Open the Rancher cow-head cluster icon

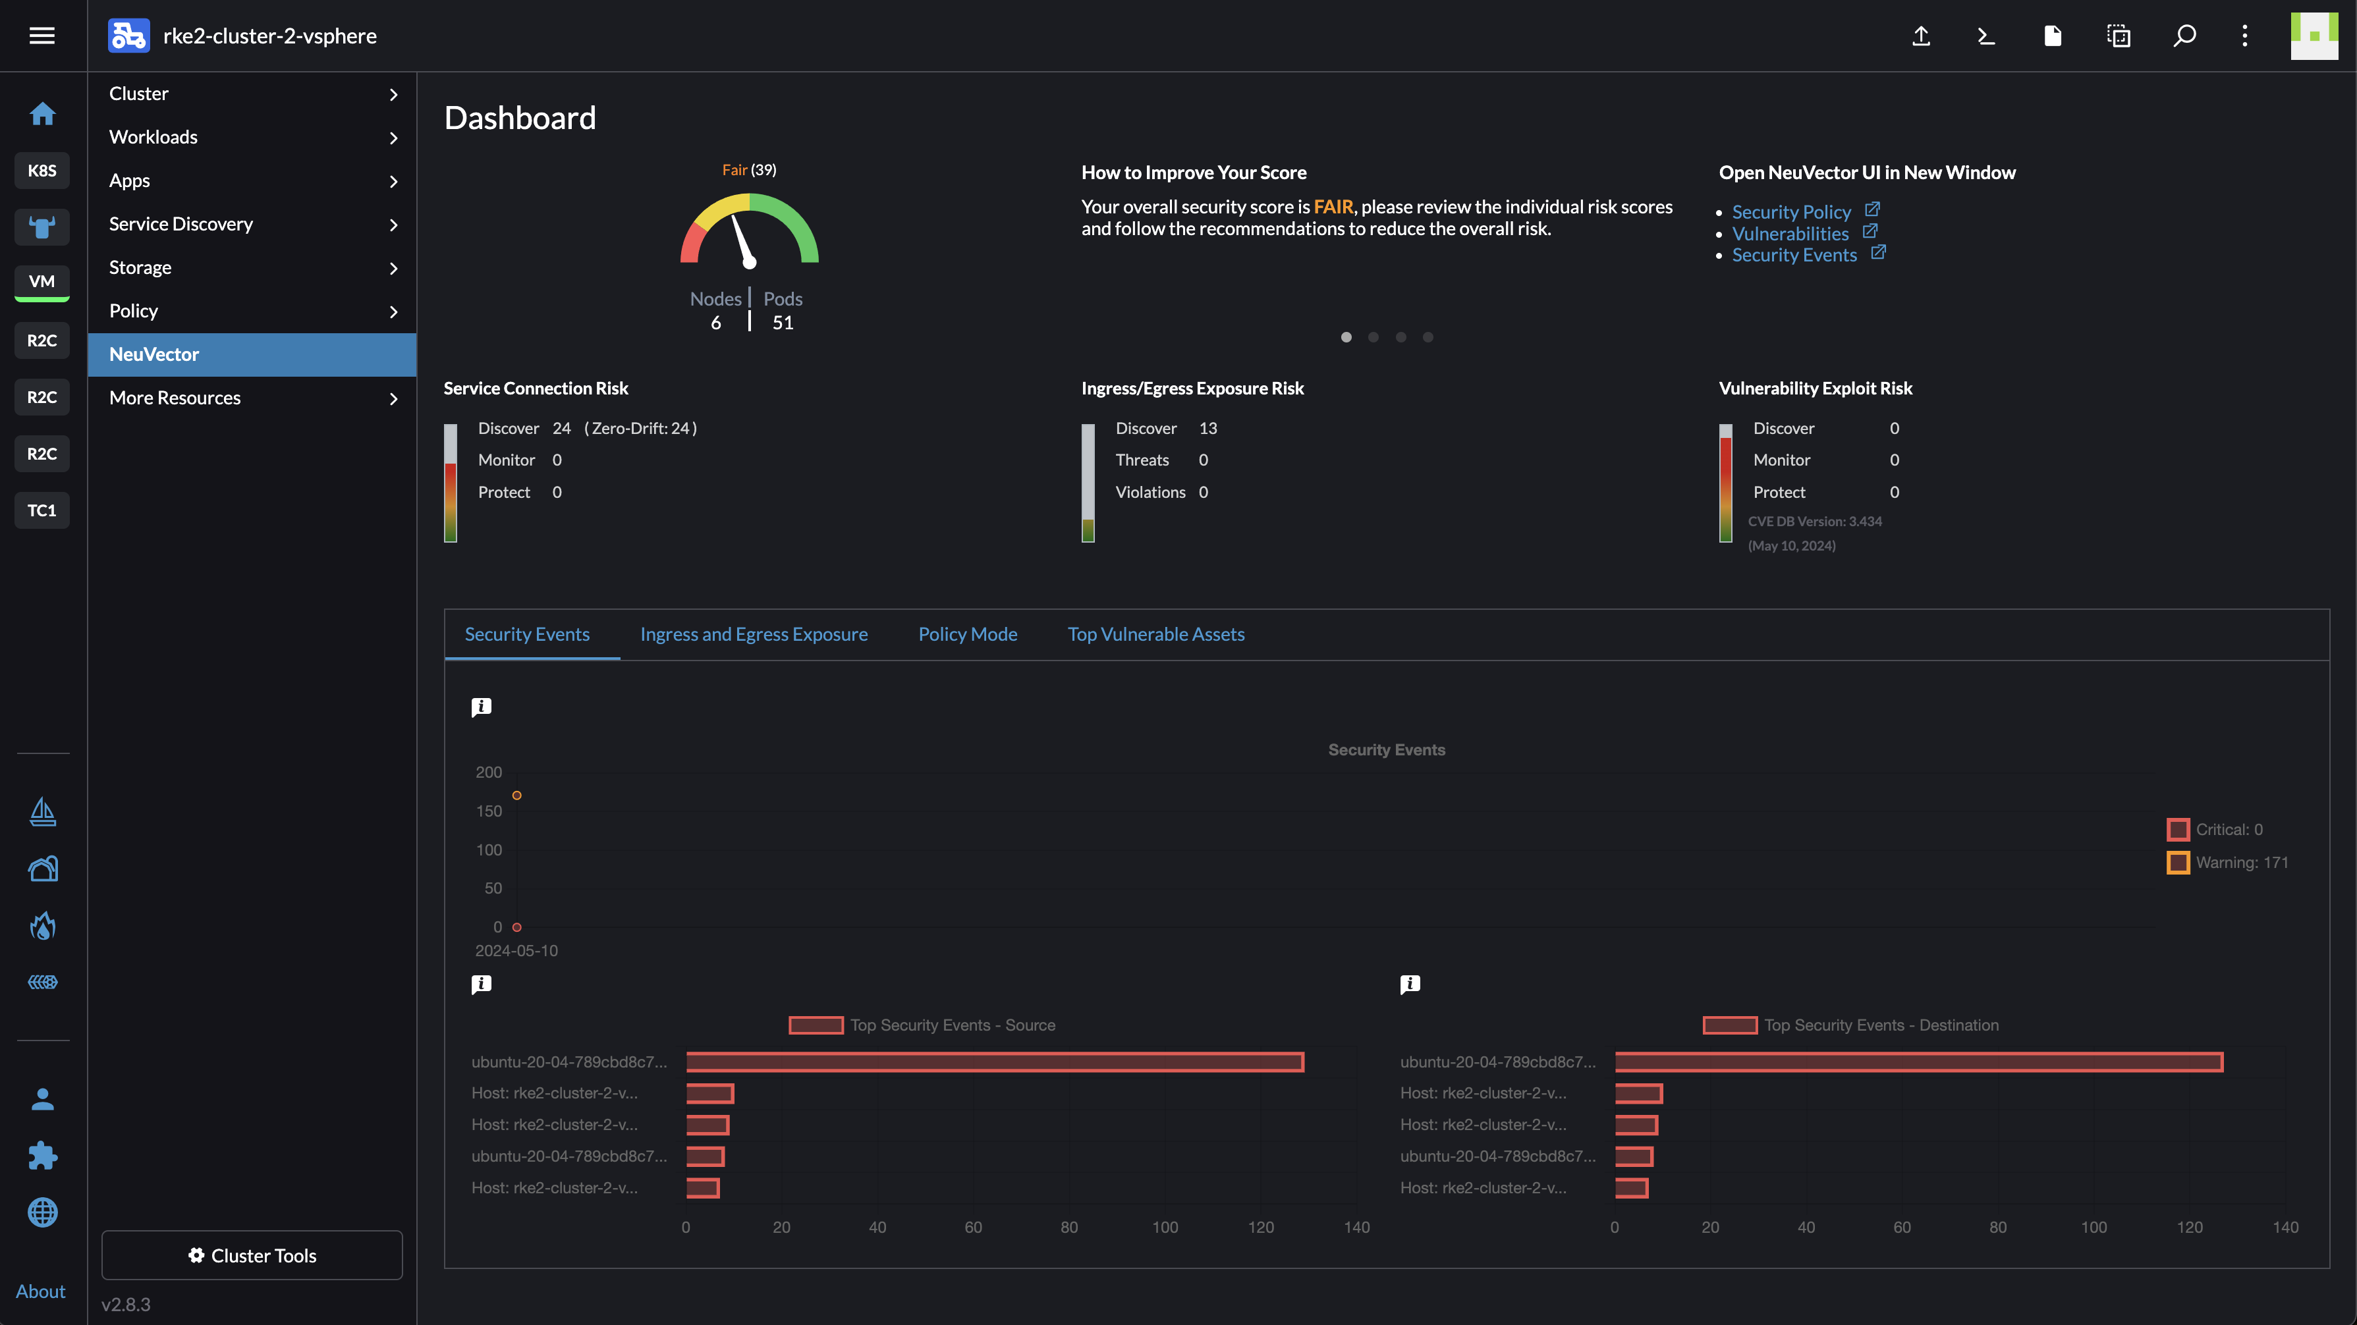[x=42, y=227]
